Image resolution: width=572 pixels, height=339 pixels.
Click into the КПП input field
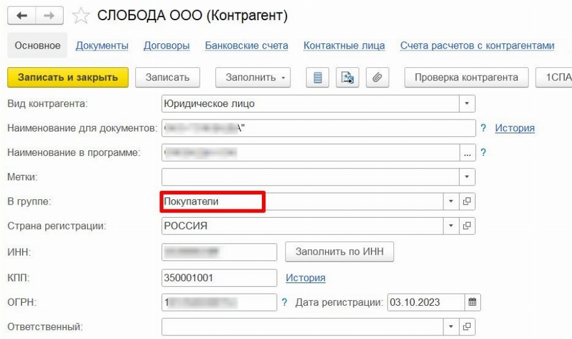(219, 278)
